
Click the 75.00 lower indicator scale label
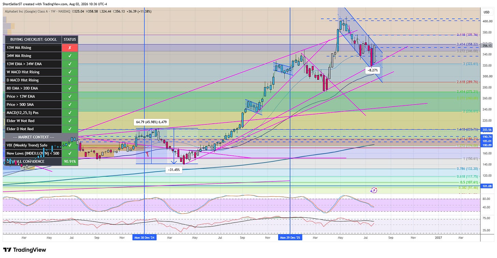point(486,218)
